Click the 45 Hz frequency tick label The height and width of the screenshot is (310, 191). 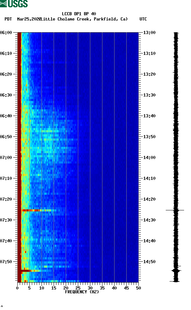[126, 288]
